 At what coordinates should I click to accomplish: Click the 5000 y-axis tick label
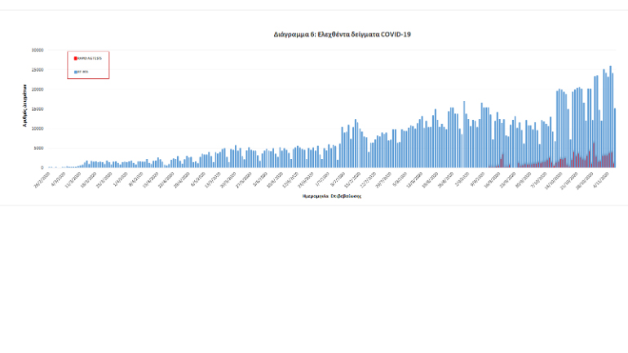click(x=38, y=148)
